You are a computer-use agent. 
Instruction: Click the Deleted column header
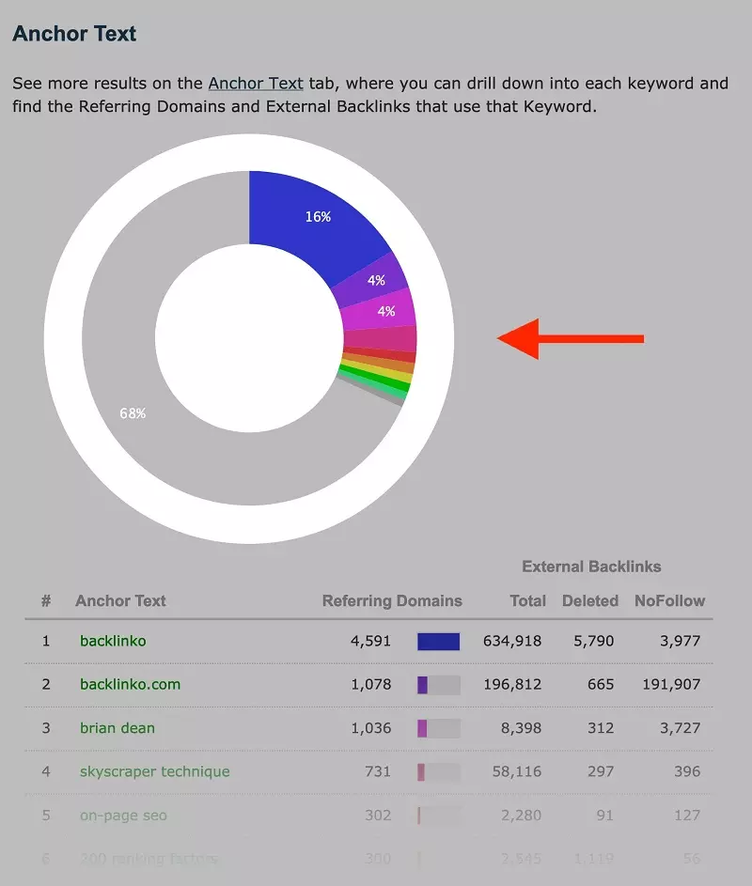[x=589, y=600]
